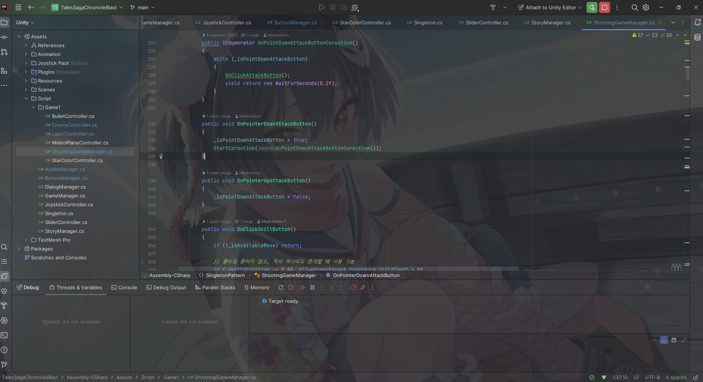Open the Pull Requests tool window
703x382 pixels.
pyautogui.click(x=4, y=52)
